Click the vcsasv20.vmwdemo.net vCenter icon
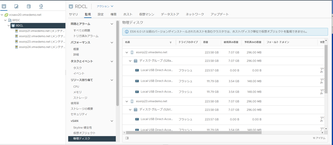 coord(6,15)
